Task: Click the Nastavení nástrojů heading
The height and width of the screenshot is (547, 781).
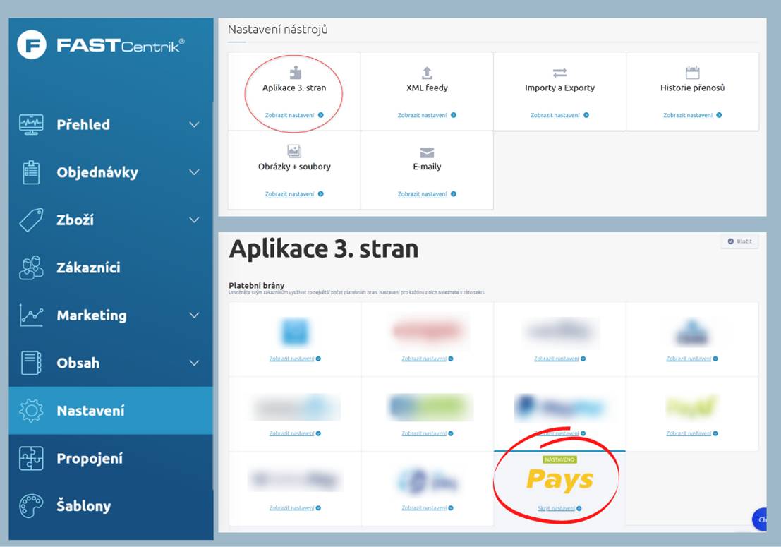Action: [x=278, y=30]
